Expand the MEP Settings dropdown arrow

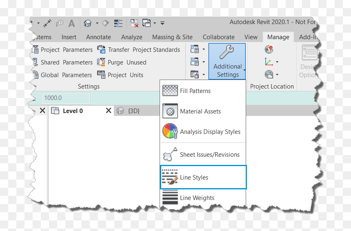click(204, 62)
